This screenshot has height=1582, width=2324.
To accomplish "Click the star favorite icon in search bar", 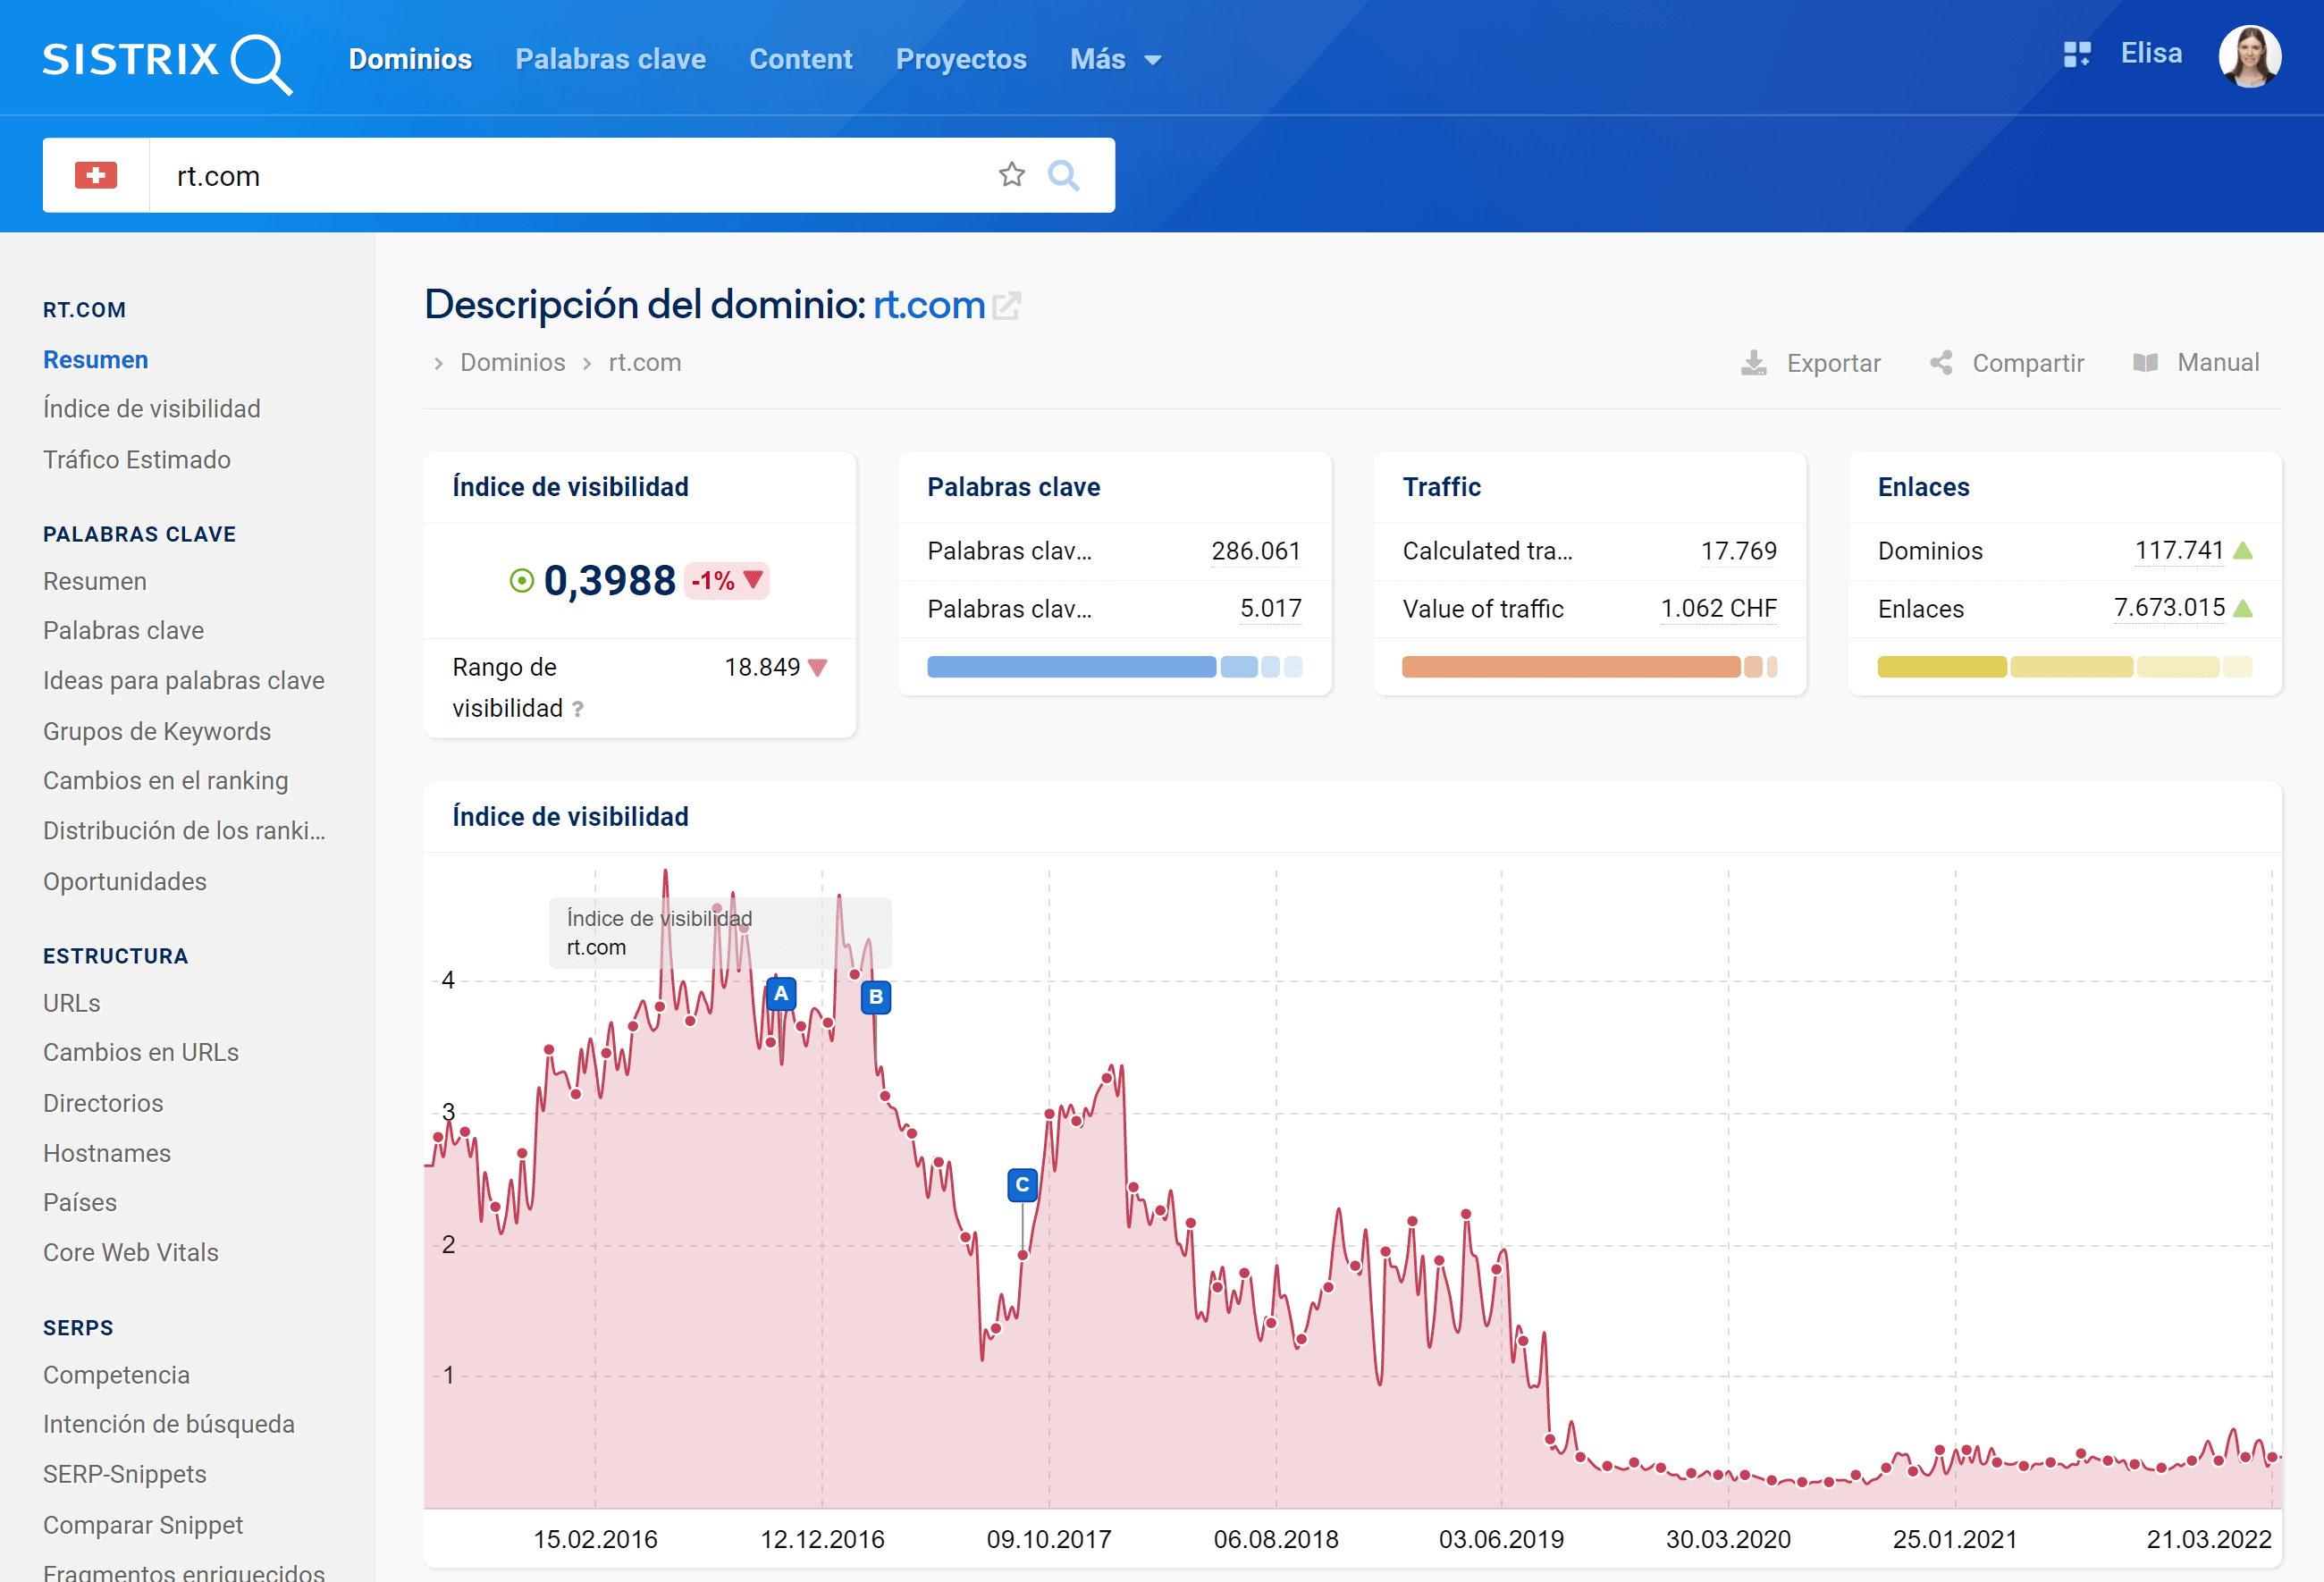I will (x=1012, y=175).
